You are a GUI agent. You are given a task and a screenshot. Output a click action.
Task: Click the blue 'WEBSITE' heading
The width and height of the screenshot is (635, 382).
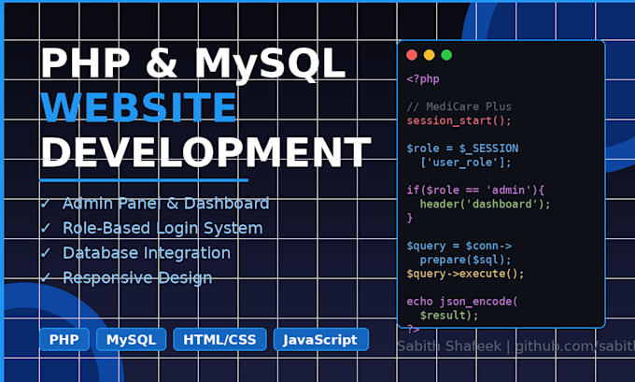138,107
